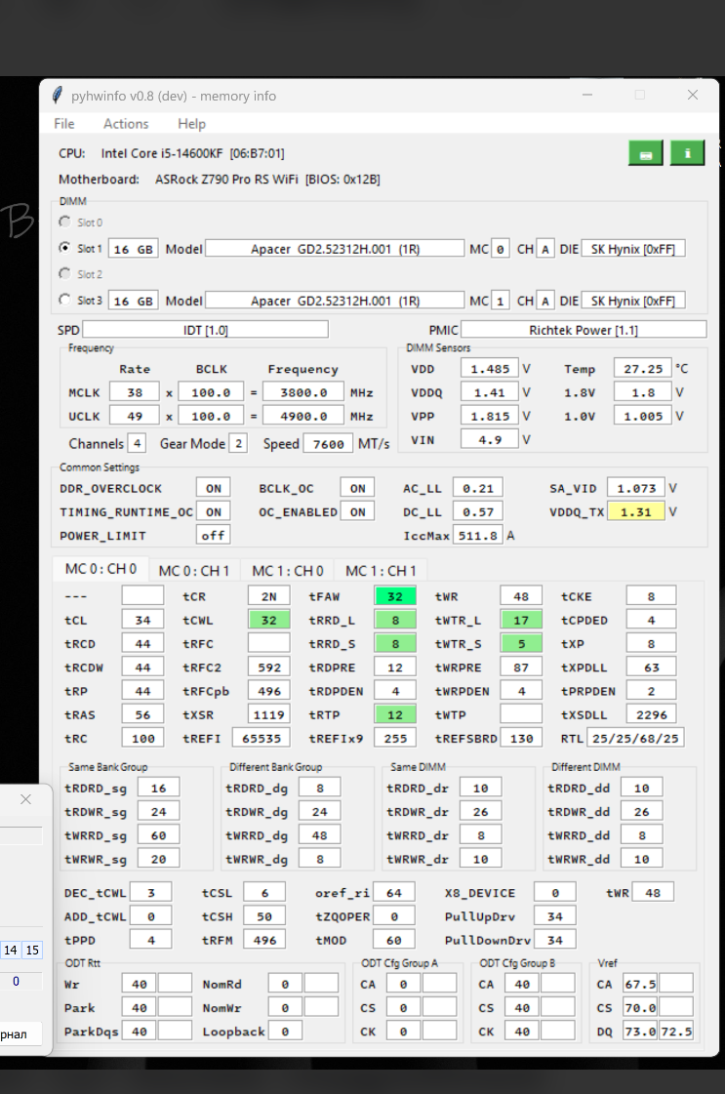Image resolution: width=725 pixels, height=1094 pixels.
Task: Click the RTL value 25/25/68/25
Action: coord(635,739)
